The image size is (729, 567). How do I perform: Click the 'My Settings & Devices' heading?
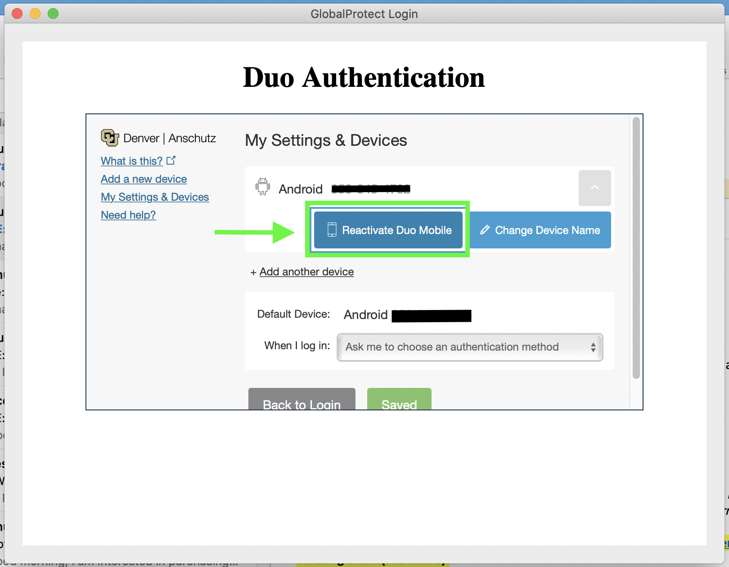pos(326,140)
